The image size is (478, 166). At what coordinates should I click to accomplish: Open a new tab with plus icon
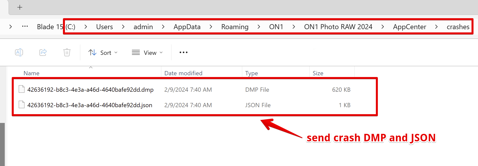click(x=20, y=7)
